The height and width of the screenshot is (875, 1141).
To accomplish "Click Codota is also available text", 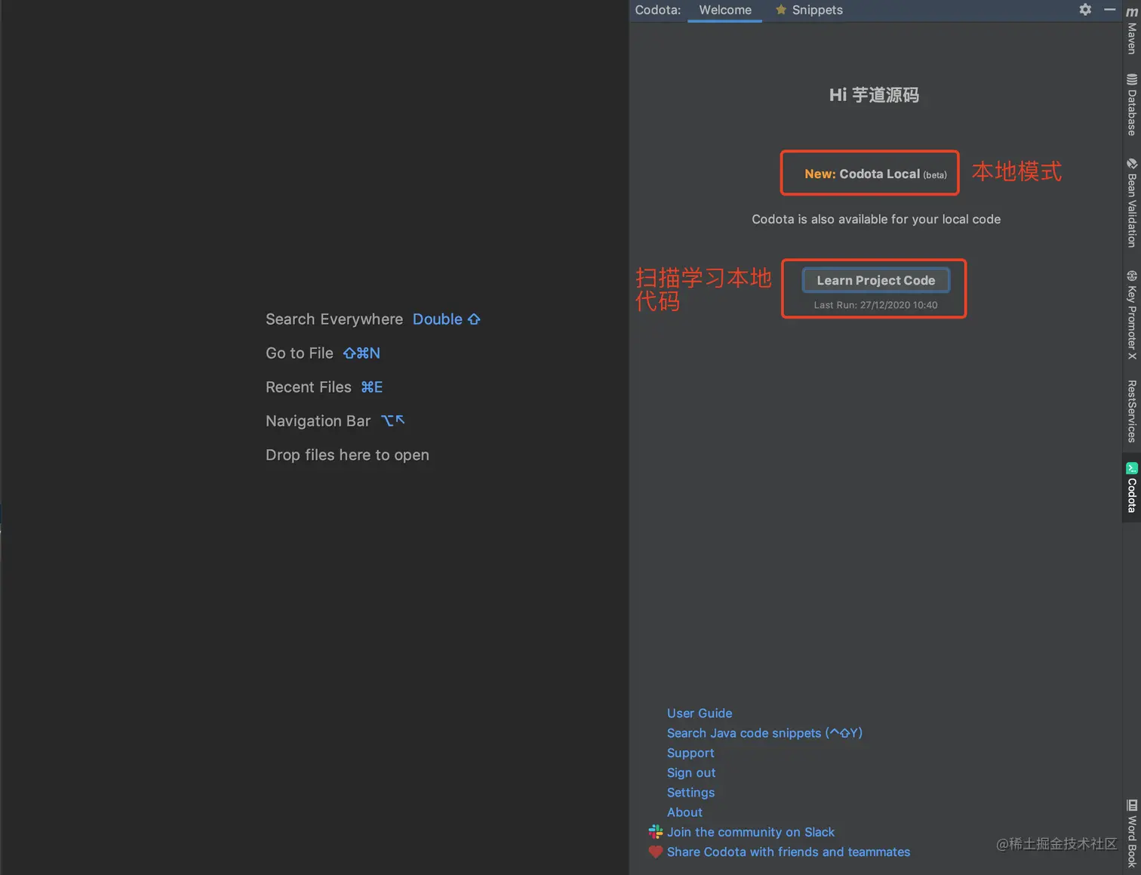I will pyautogui.click(x=876, y=219).
